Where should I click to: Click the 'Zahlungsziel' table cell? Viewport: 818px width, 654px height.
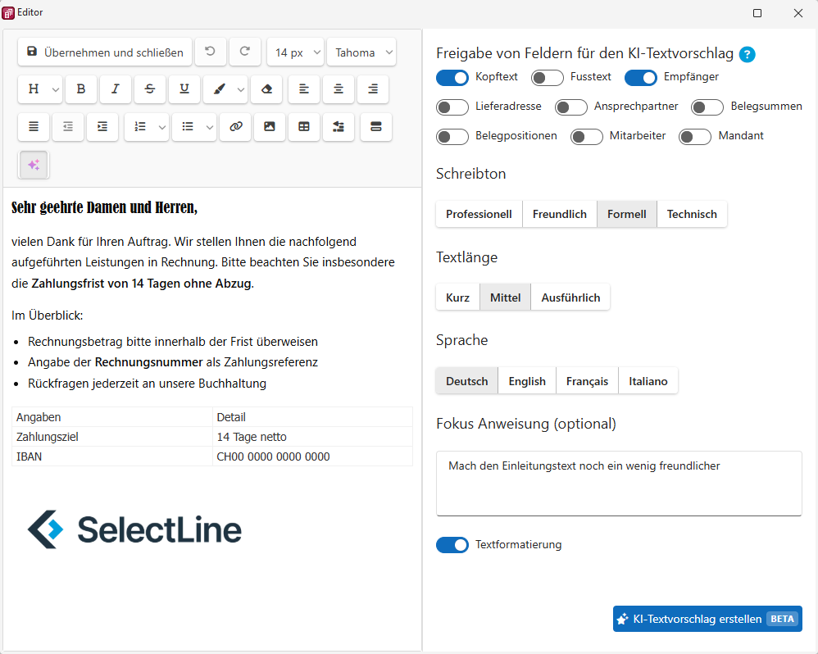coord(112,437)
